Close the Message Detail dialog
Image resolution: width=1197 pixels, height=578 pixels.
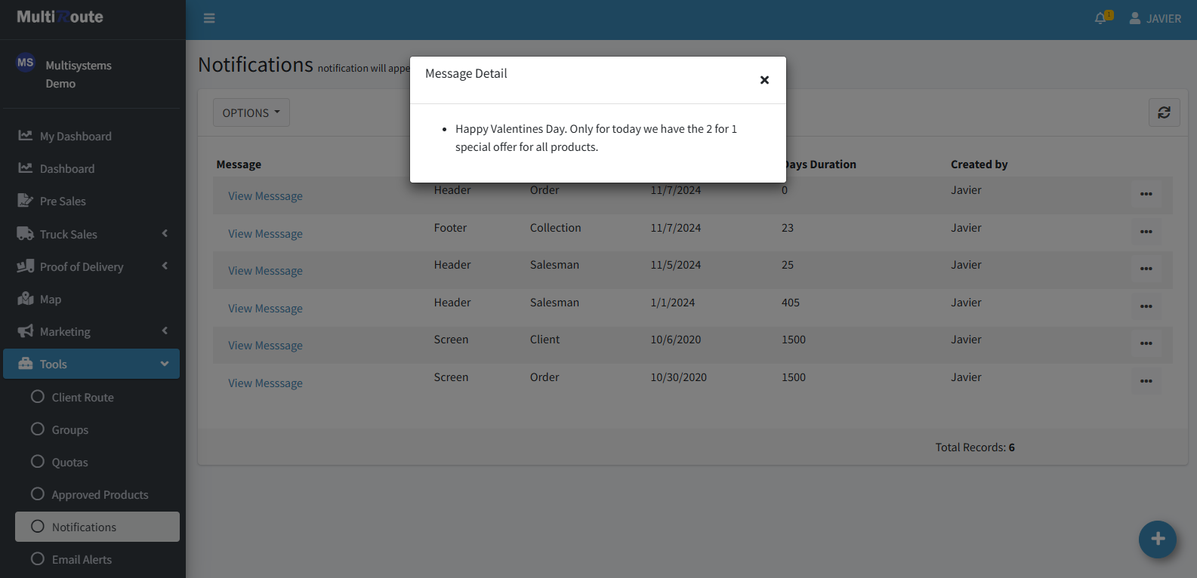[x=764, y=80]
